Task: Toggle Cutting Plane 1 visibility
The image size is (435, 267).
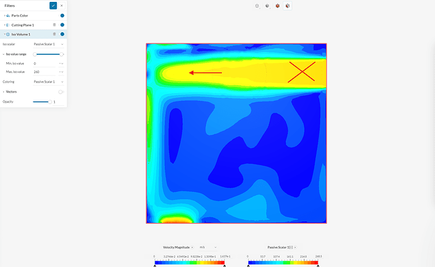Action: [x=62, y=25]
